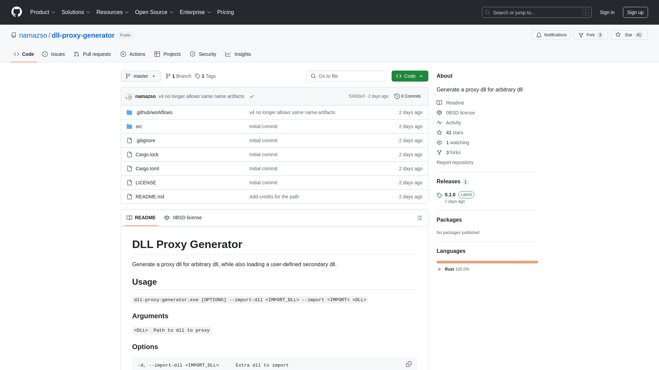Click the Security shield icon
The height and width of the screenshot is (370, 659).
(192, 54)
